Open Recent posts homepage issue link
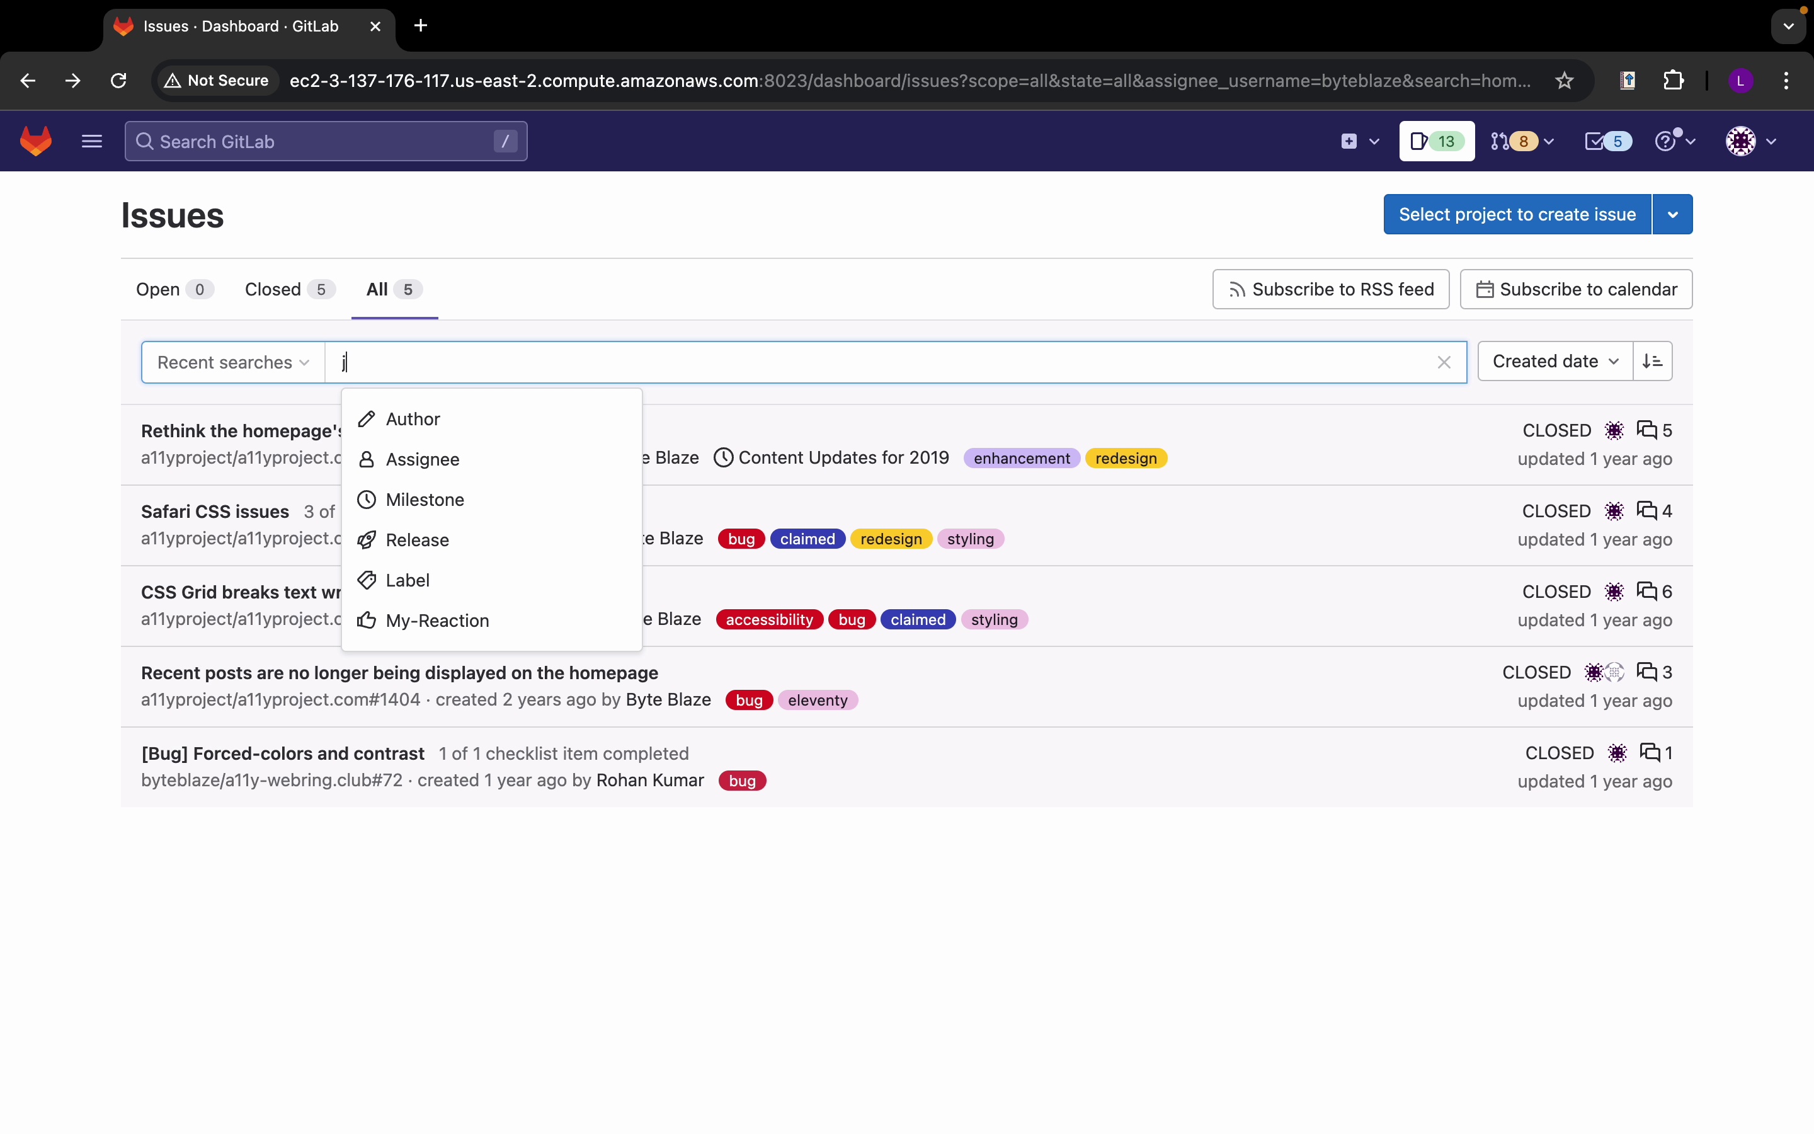Viewport: 1814px width, 1134px height. point(399,673)
